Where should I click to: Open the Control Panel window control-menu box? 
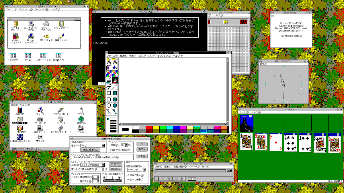click(x=11, y=102)
